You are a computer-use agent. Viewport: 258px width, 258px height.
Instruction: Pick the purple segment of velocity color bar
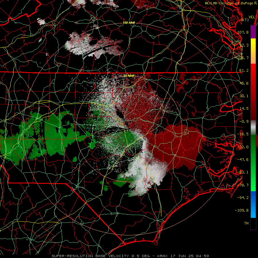[253, 32]
